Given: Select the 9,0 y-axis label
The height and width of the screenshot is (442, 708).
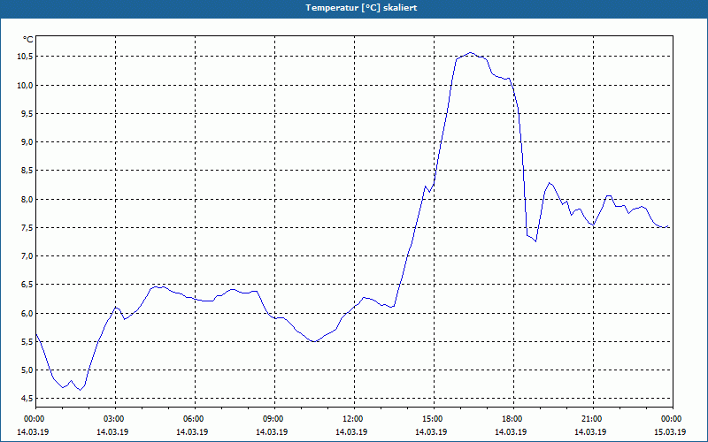Looking at the screenshot, I should tap(27, 142).
